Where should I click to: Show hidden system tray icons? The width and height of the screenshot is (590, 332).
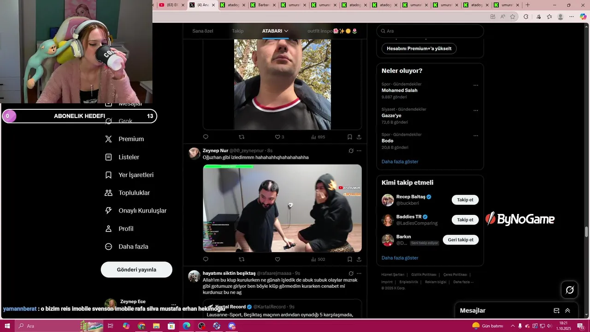[x=513, y=326]
